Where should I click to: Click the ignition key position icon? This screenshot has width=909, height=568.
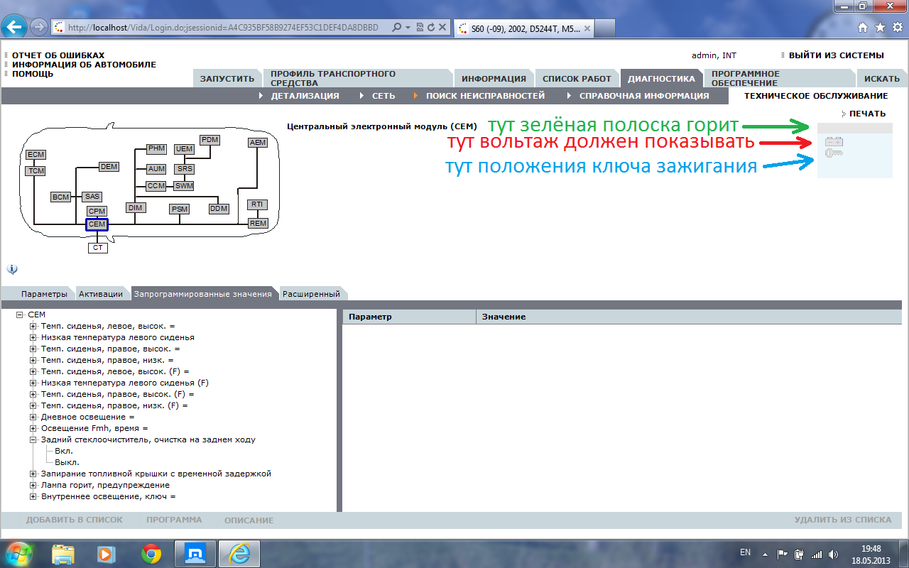coord(834,153)
